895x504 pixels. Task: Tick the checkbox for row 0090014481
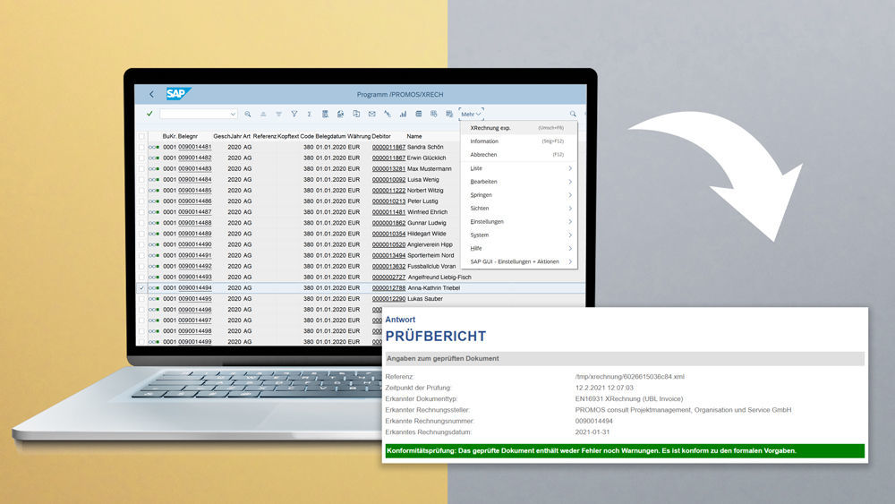coord(141,147)
